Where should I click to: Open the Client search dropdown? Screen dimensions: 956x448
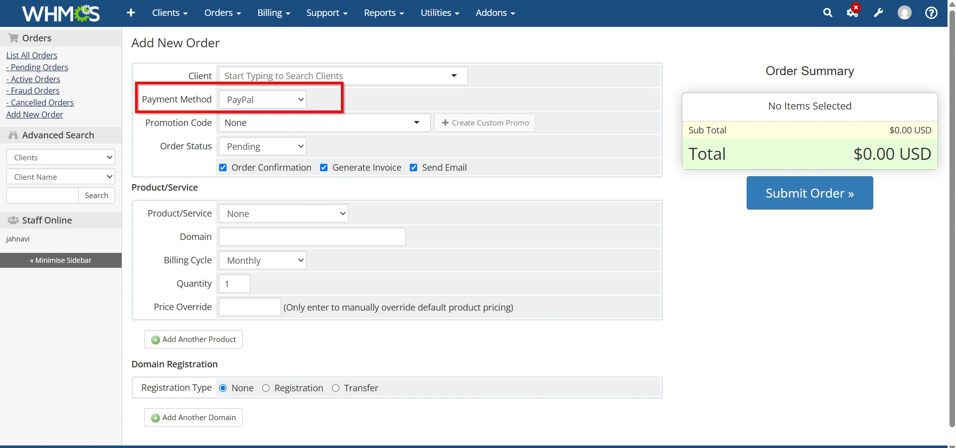click(343, 76)
